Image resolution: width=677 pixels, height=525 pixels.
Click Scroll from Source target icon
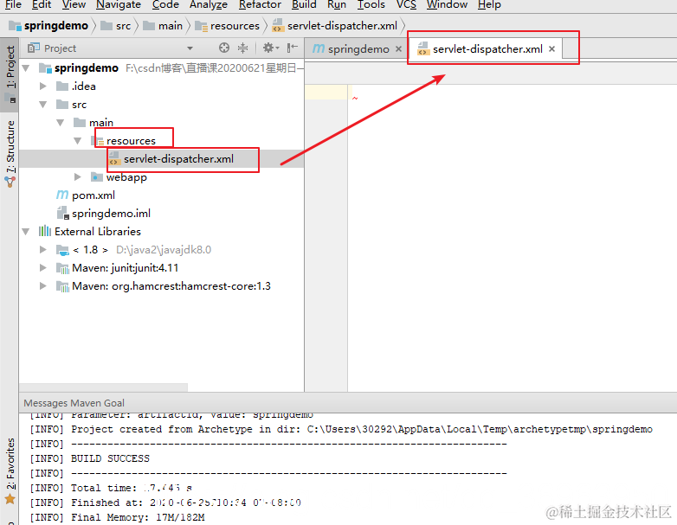223,48
